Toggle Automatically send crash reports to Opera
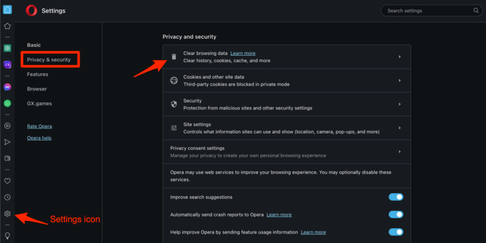Image resolution: width=486 pixels, height=243 pixels. point(396,215)
